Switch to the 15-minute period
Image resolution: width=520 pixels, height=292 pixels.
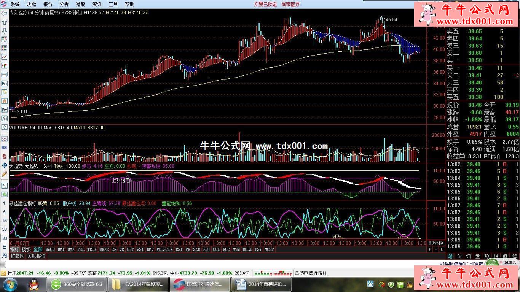point(5,221)
